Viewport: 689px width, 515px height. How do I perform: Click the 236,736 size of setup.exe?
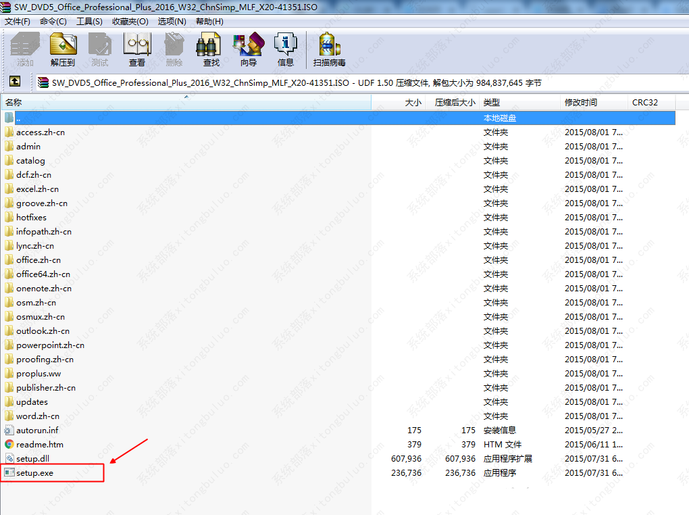[x=406, y=473]
